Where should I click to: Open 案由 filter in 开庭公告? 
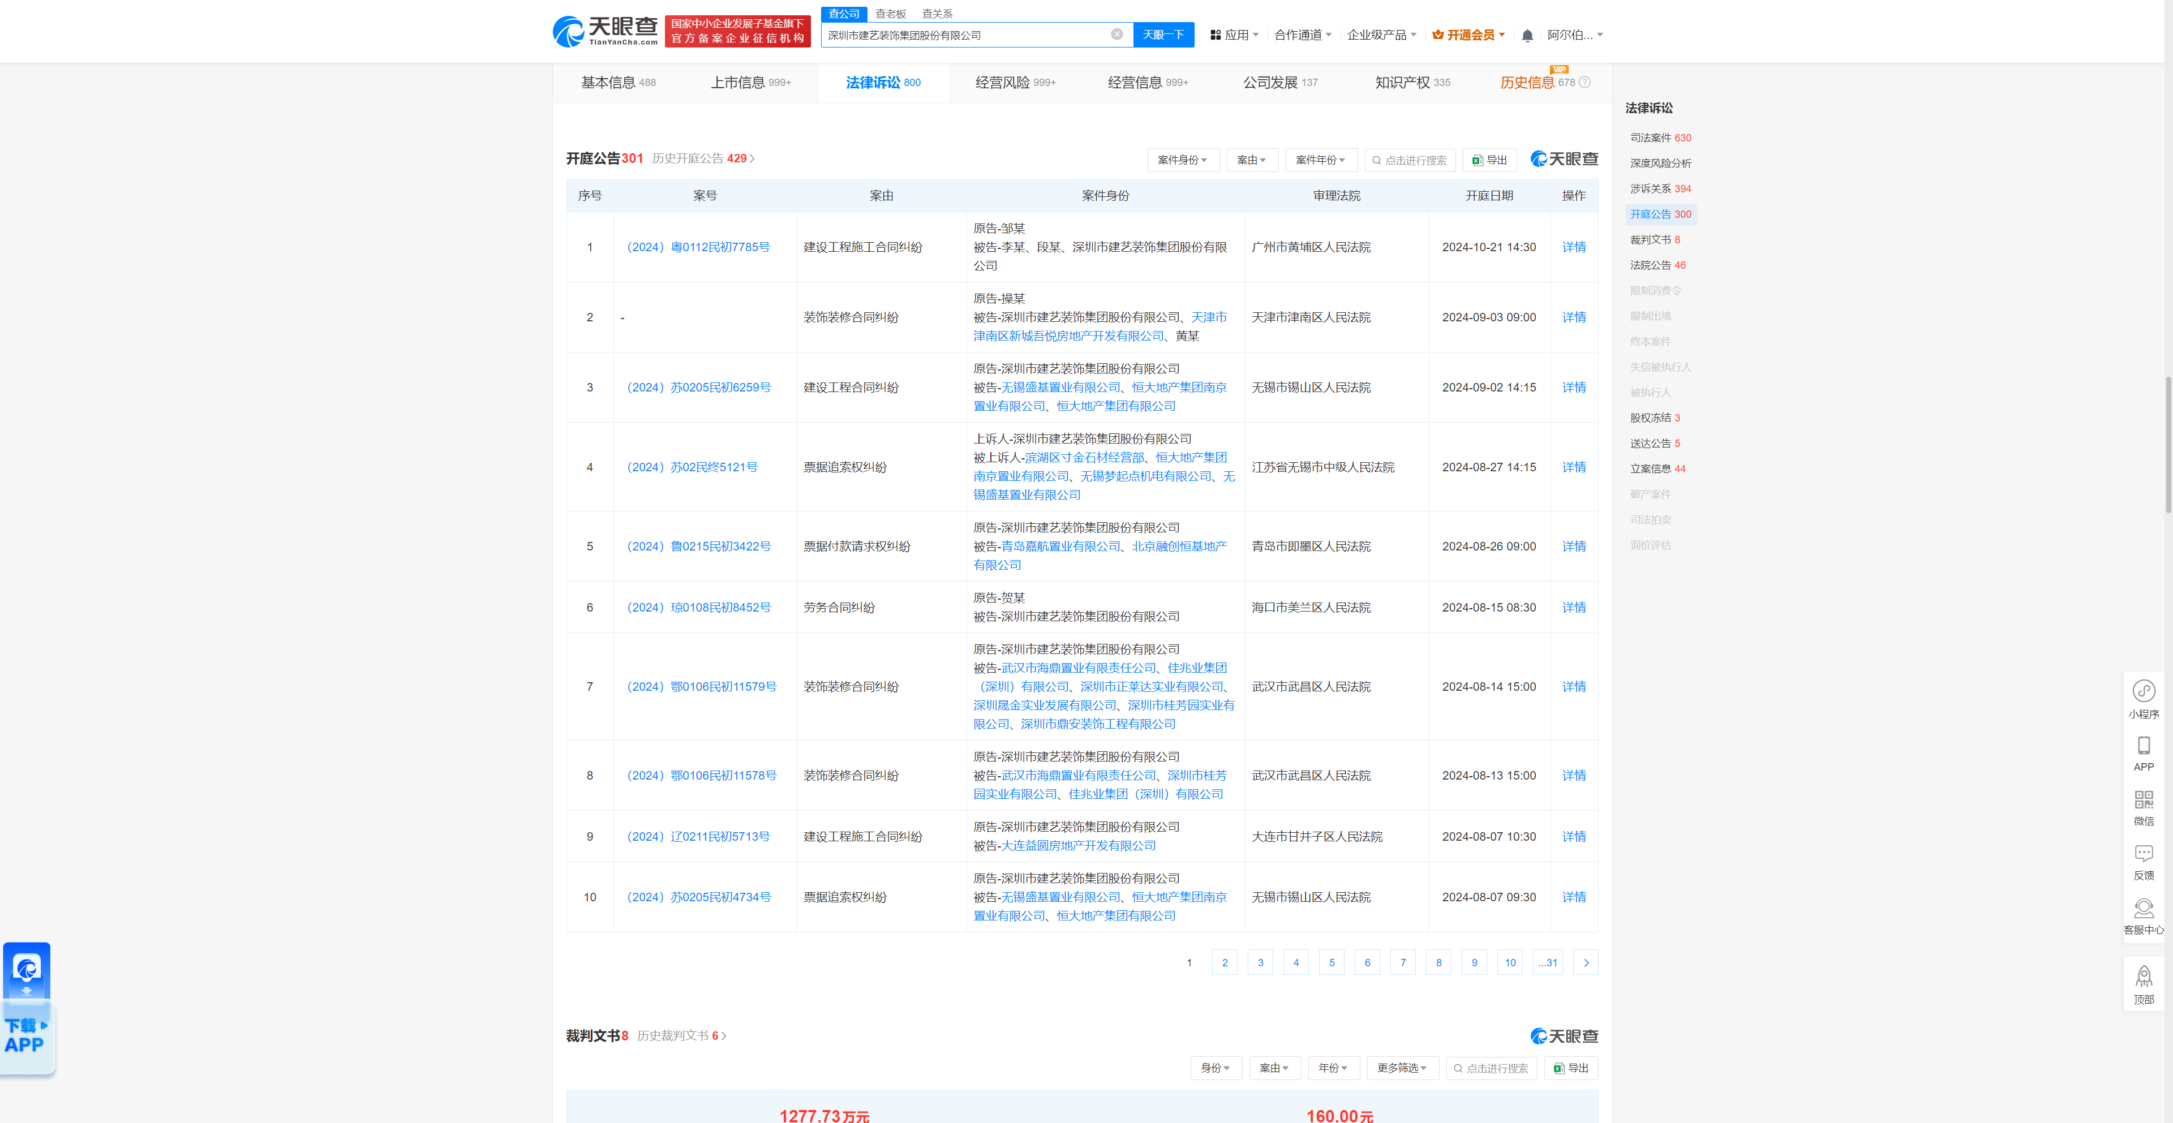pyautogui.click(x=1252, y=160)
